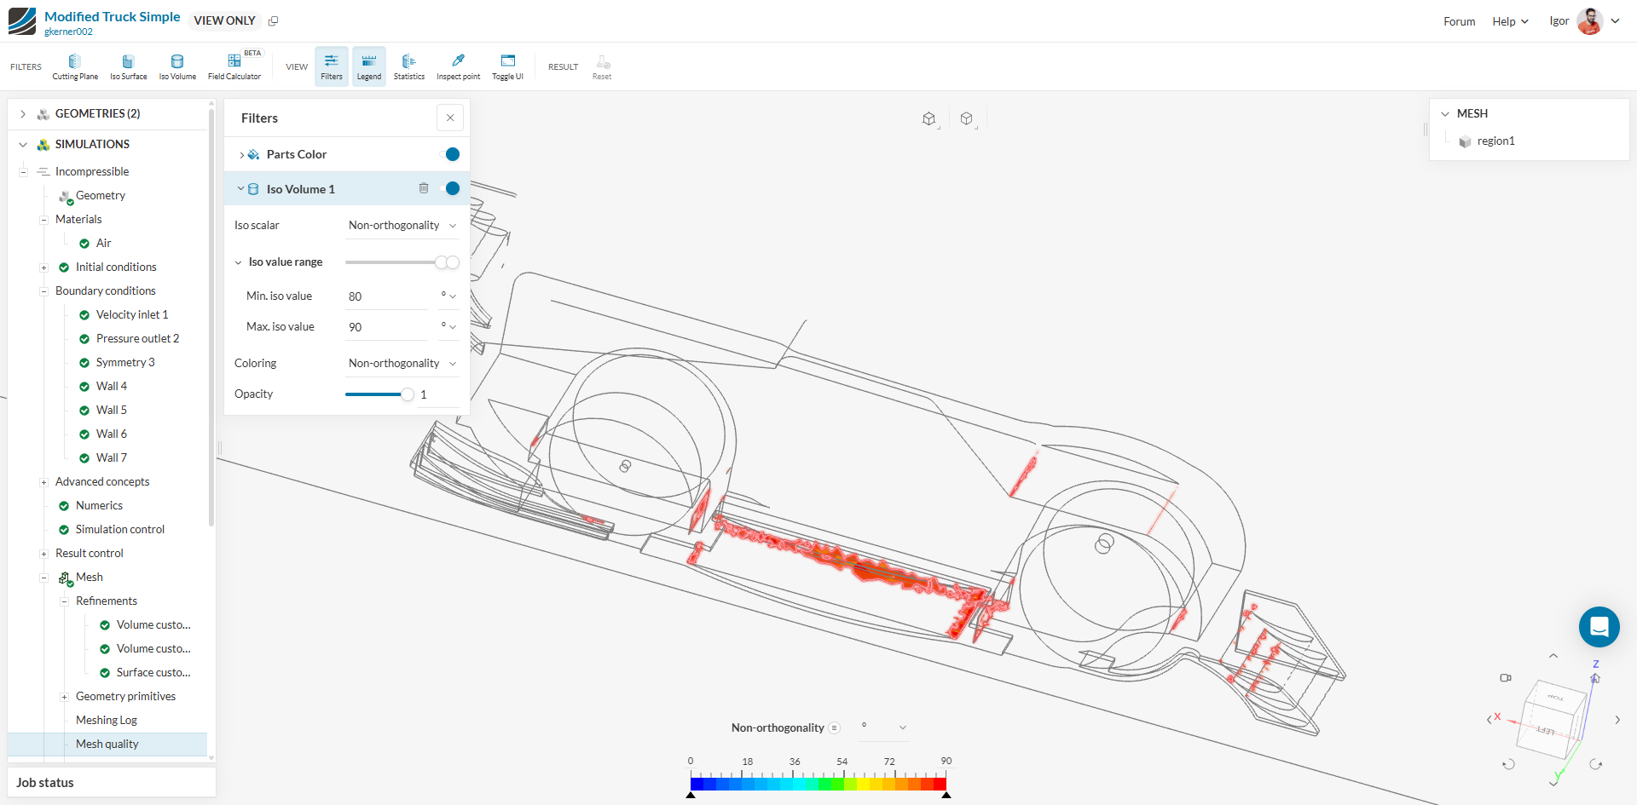This screenshot has width=1637, height=805.
Task: Rotate view with left arrow of orientation cube
Action: click(1489, 720)
